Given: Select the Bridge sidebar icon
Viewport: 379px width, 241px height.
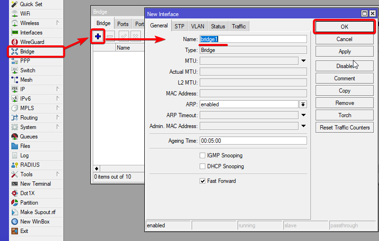Looking at the screenshot, I should tap(15, 52).
